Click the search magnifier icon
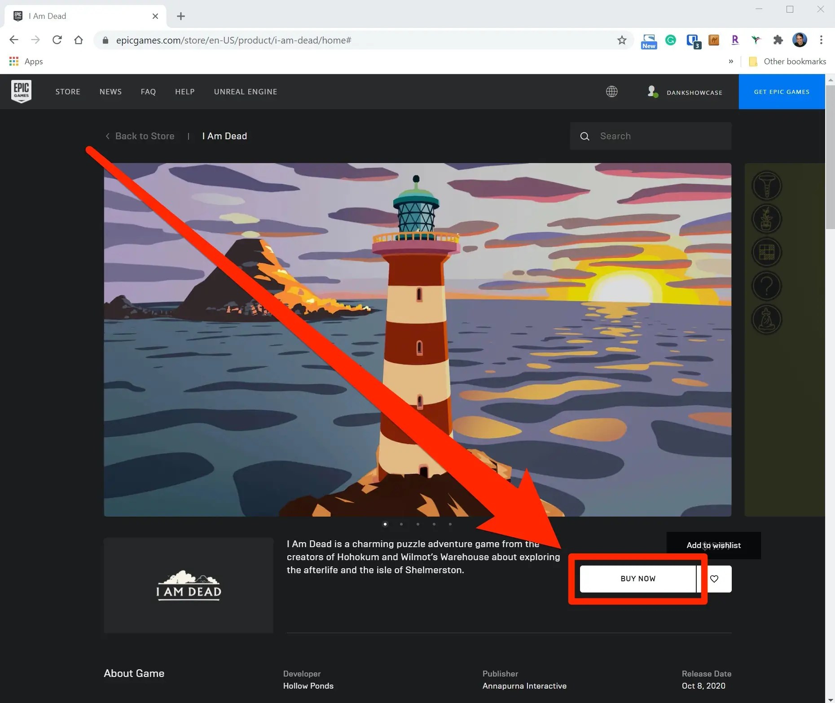 coord(584,136)
